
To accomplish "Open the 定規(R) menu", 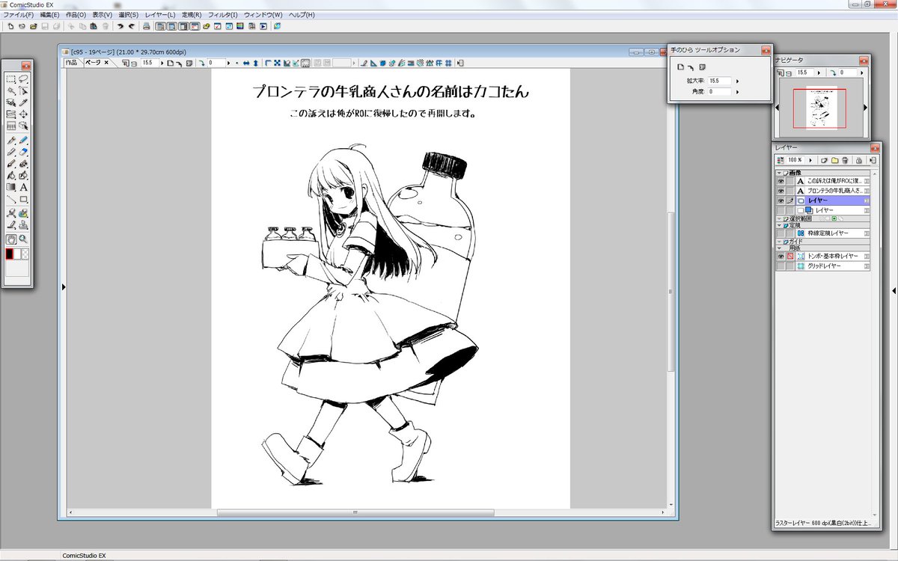I will tap(192, 15).
